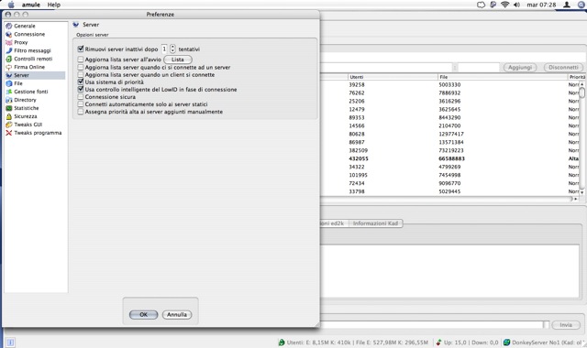Open the Connessione preferences icon
This screenshot has width=587, height=348.
[x=8, y=34]
